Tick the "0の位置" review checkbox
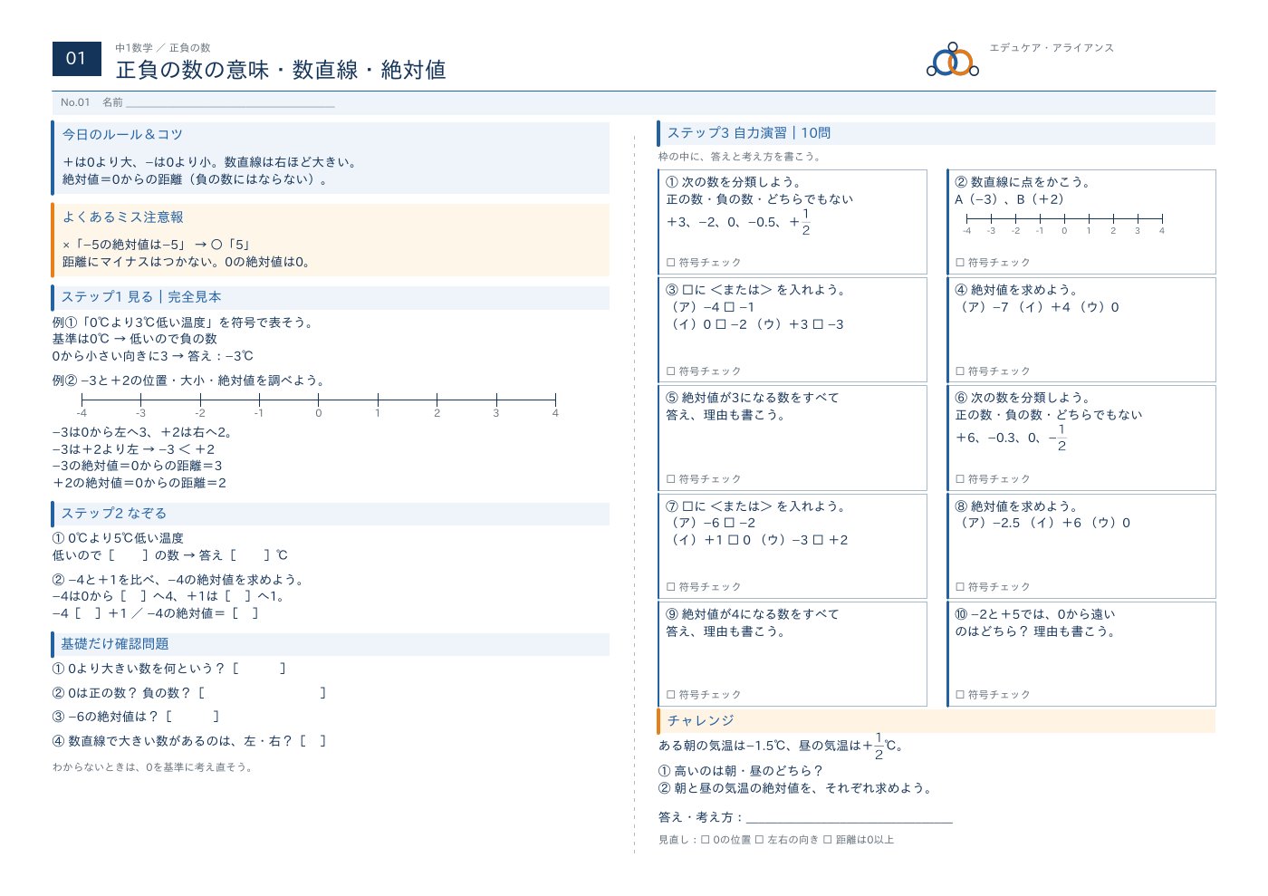Viewport: 1268px width, 896px height. click(706, 840)
